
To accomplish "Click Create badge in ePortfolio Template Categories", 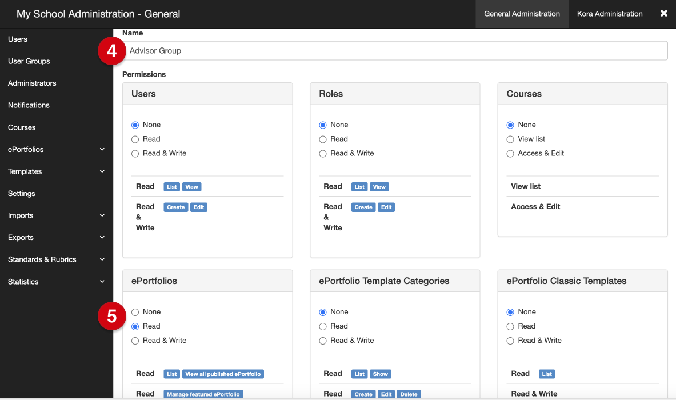I will click(363, 394).
